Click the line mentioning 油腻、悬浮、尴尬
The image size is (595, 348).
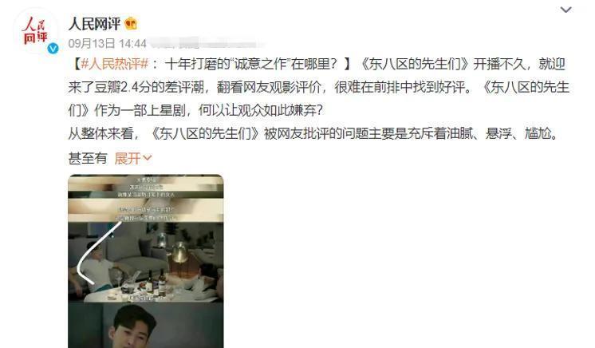tap(314, 134)
